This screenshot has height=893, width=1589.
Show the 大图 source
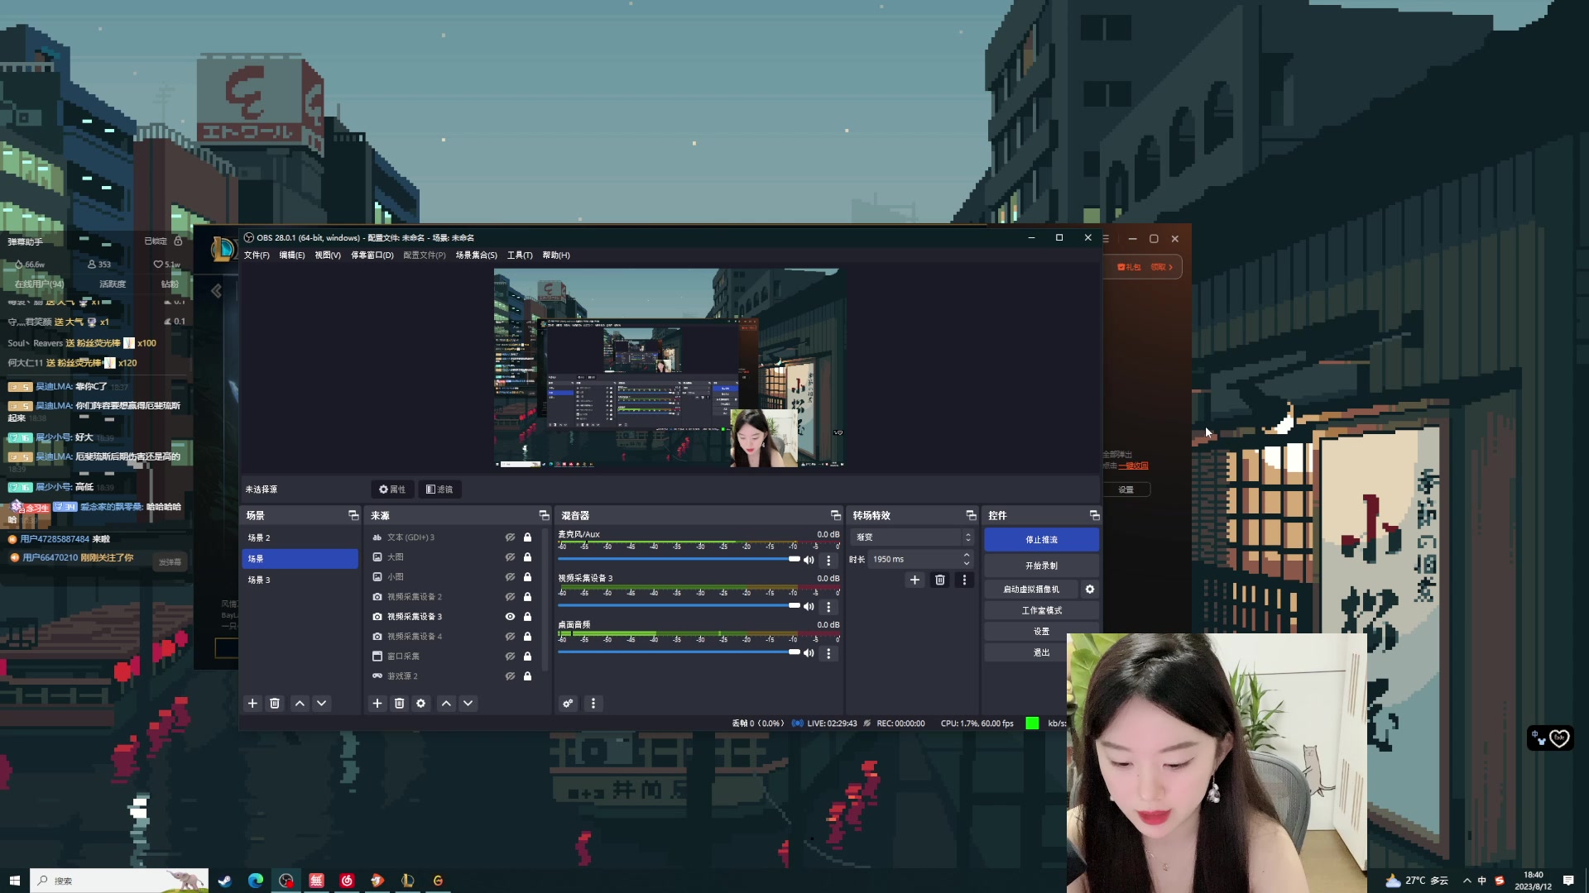510,557
